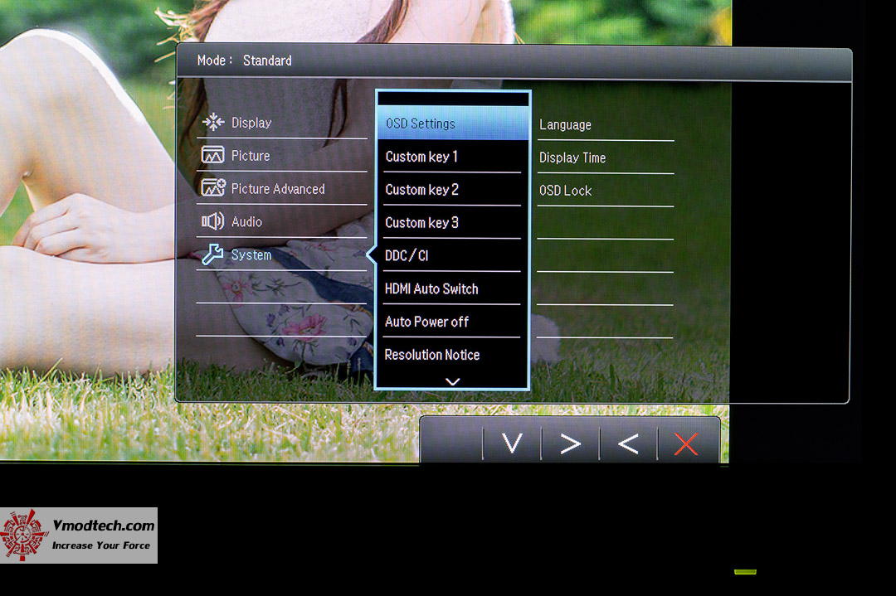Viewport: 896px width, 596px height.
Task: Click the Mode label in header
Action: pyautogui.click(x=214, y=61)
